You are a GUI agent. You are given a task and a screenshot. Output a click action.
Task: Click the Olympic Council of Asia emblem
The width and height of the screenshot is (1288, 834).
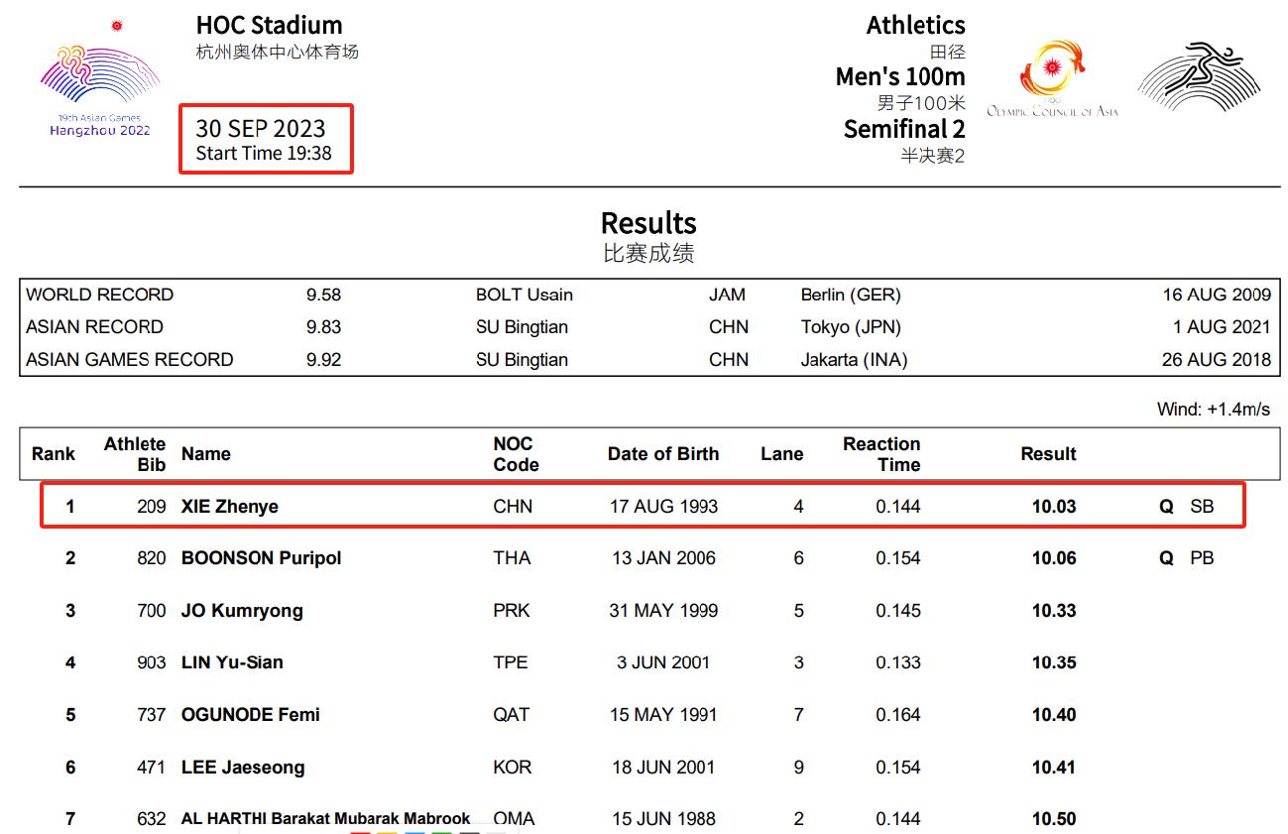click(x=1052, y=79)
